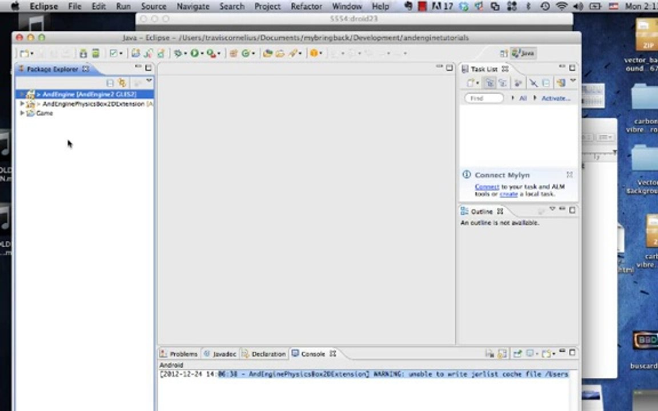Image resolution: width=658 pixels, height=411 pixels.
Task: Toggle Link with Editor in Package Explorer
Action: coord(122,83)
